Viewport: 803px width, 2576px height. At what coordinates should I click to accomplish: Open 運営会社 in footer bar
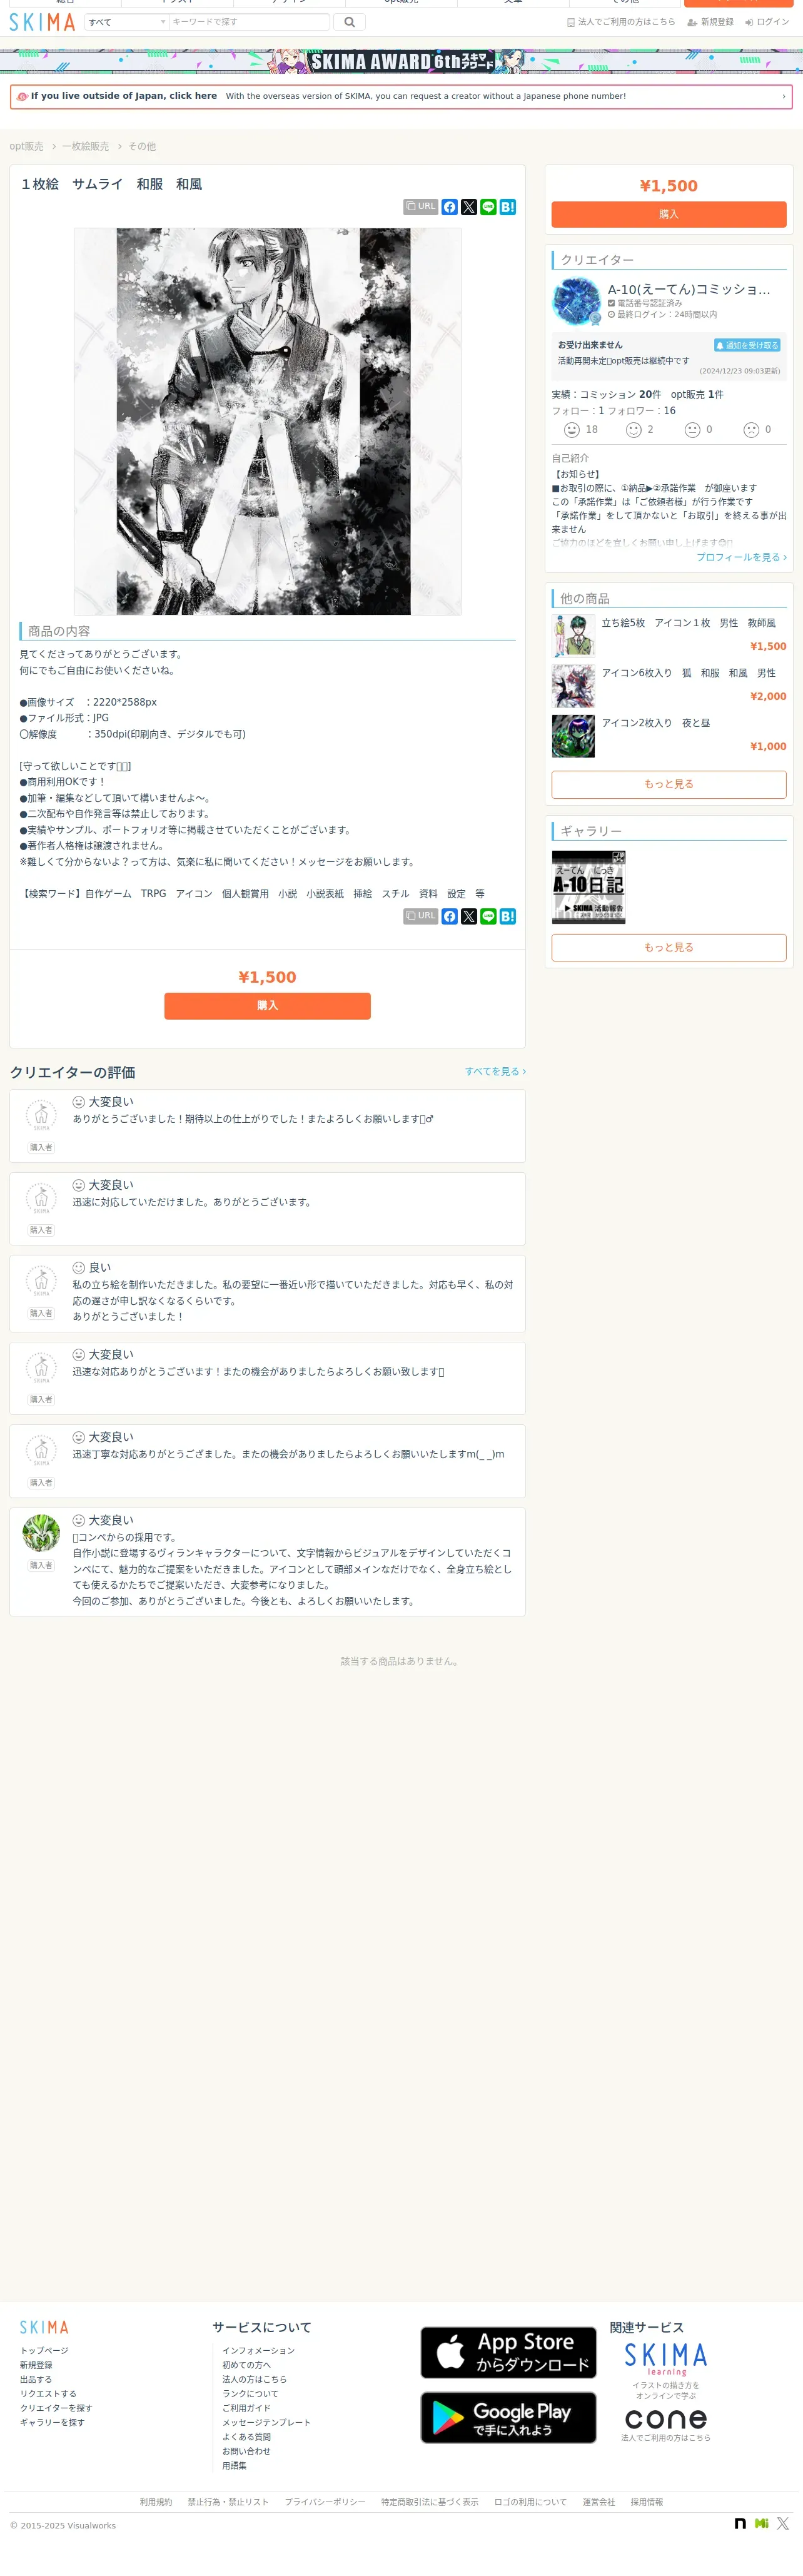pos(599,2502)
